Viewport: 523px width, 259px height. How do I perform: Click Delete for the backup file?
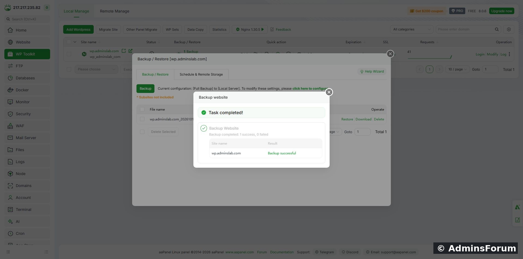coord(379,119)
